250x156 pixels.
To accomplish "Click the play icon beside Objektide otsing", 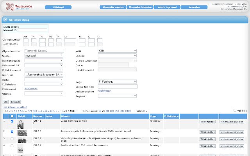I will 5,19.
